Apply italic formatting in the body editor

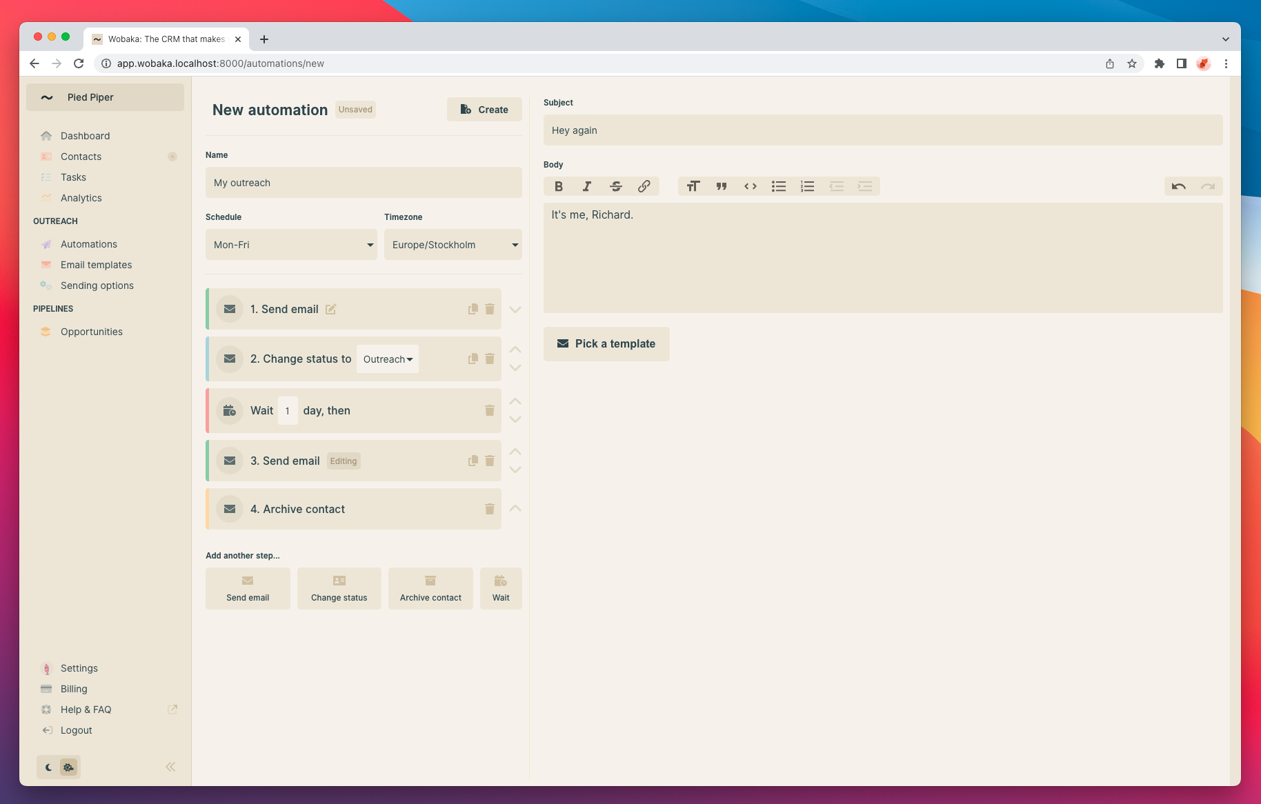point(587,186)
